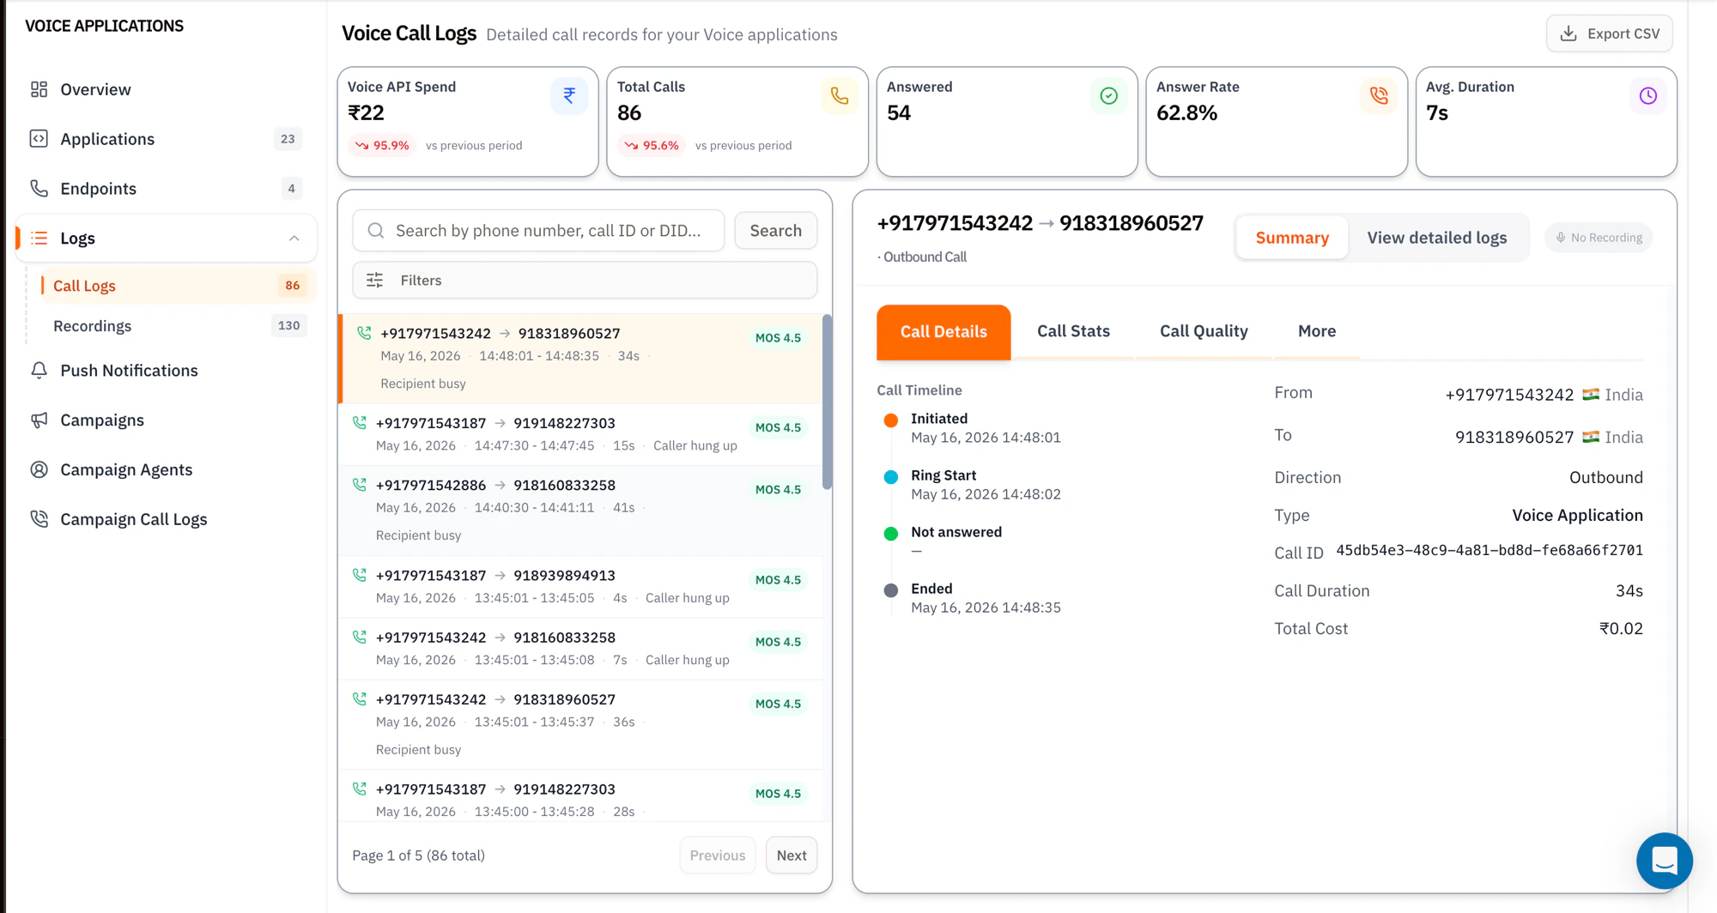The height and width of the screenshot is (913, 1717).
Task: Select call to 918160833258 lasting 7s
Action: pyautogui.click(x=581, y=649)
